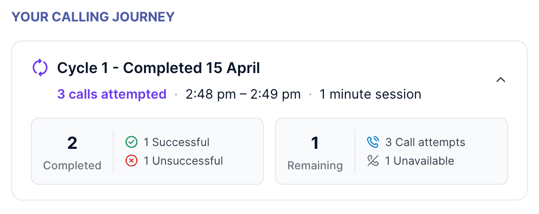Click the gray unavailable phone icon

coord(373,161)
